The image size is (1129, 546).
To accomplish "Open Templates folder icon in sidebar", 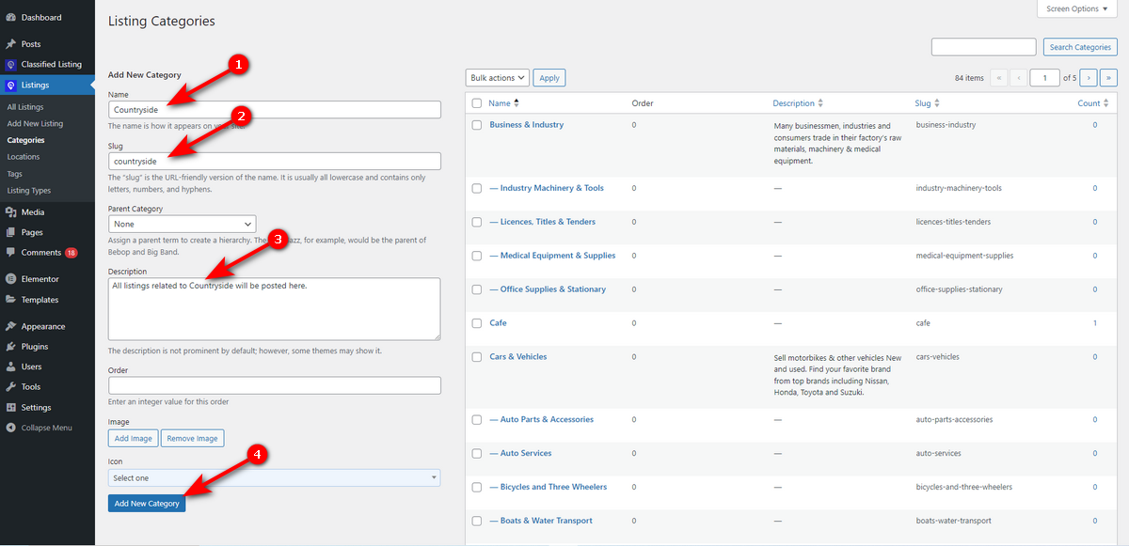I will (10, 300).
